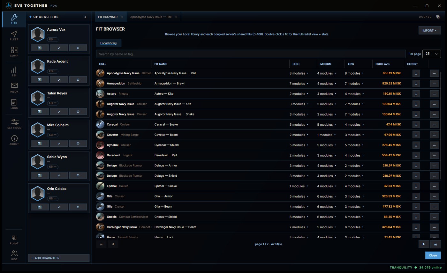This screenshot has width=447, height=273.
Task: Select the Epithal — Snake fit row
Action: (x=268, y=186)
